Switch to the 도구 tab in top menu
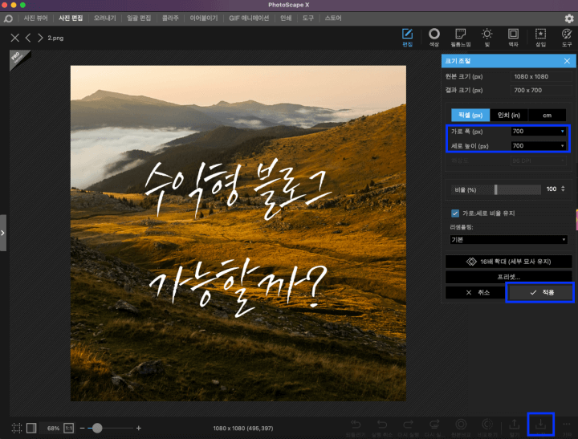 point(307,18)
